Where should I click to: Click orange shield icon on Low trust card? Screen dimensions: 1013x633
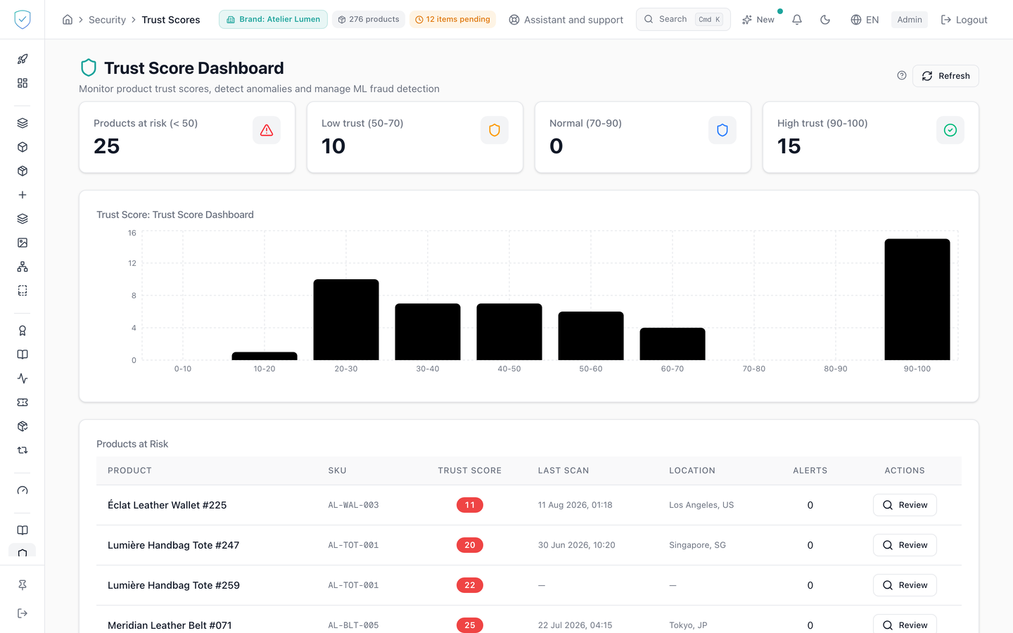[x=495, y=130]
